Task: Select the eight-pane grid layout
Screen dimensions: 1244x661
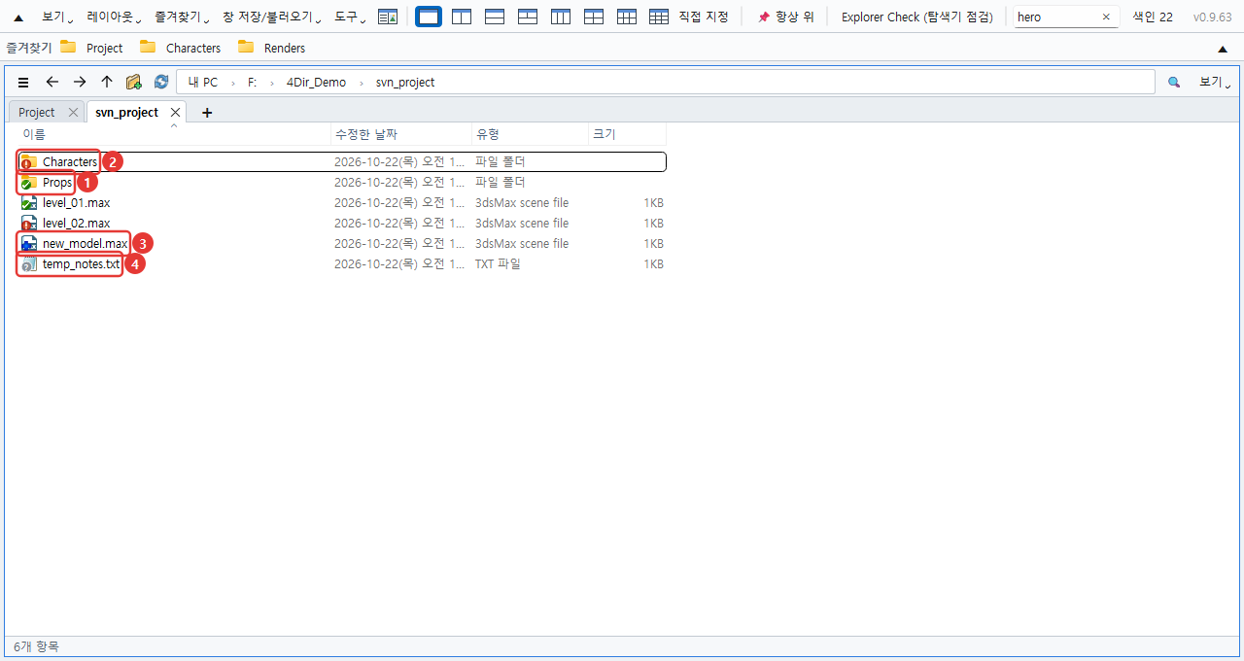Action: [659, 17]
